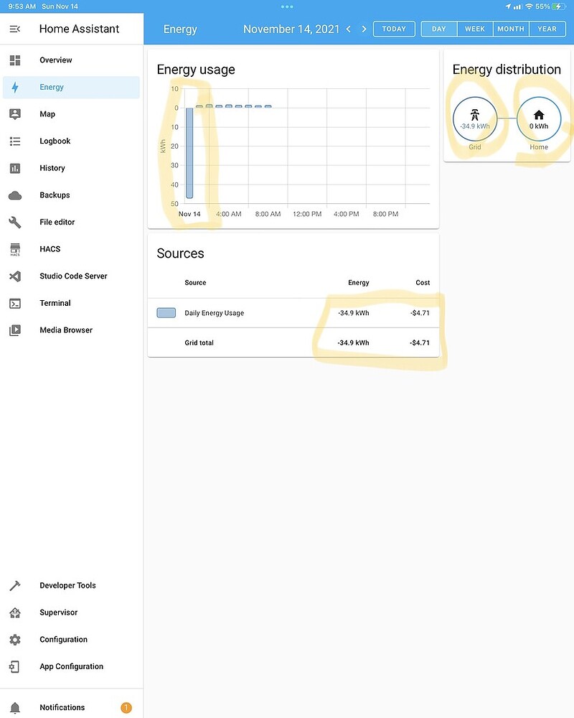Open the History panel icon
The height and width of the screenshot is (718, 574).
tap(52, 167)
